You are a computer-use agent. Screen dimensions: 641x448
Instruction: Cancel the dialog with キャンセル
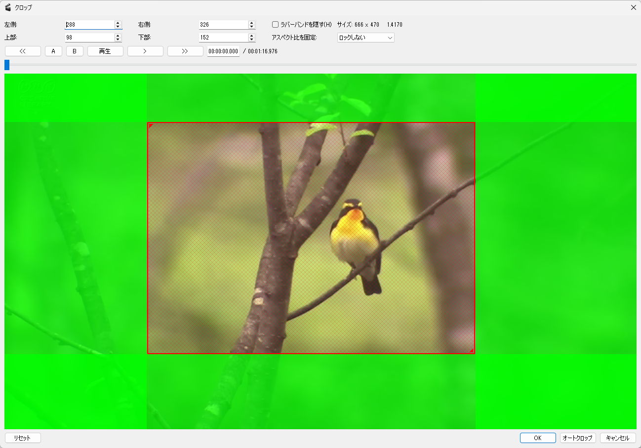click(618, 438)
